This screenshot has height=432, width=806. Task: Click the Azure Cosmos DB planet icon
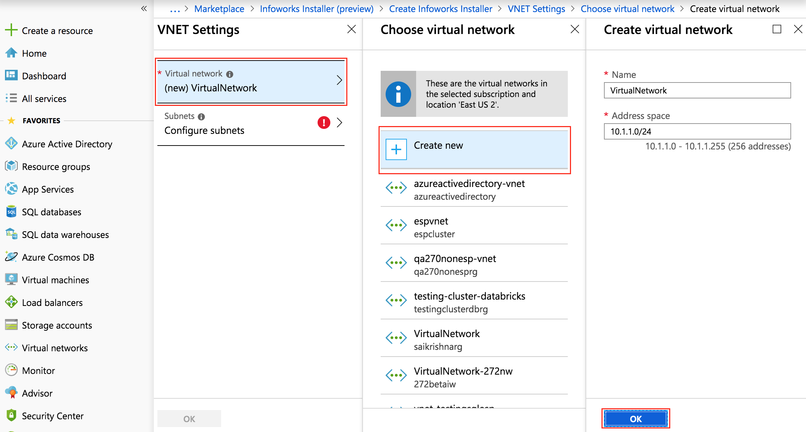click(x=11, y=257)
